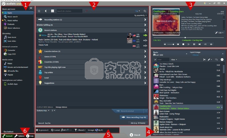Click record arrow for Radio Caroline 259 Gold
The image size is (227, 138).
pos(145,41)
